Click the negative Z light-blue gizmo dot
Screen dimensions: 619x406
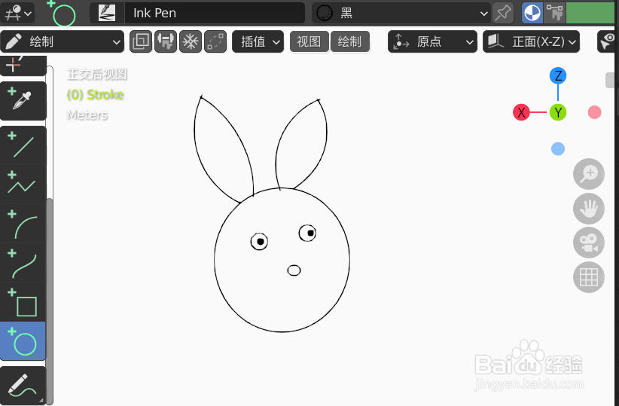point(558,149)
